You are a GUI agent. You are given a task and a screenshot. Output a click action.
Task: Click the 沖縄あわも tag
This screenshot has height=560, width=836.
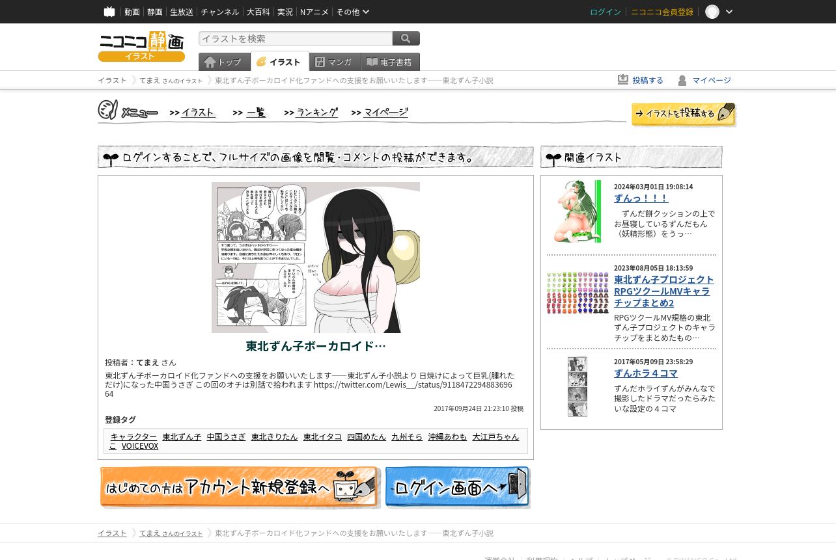447,436
